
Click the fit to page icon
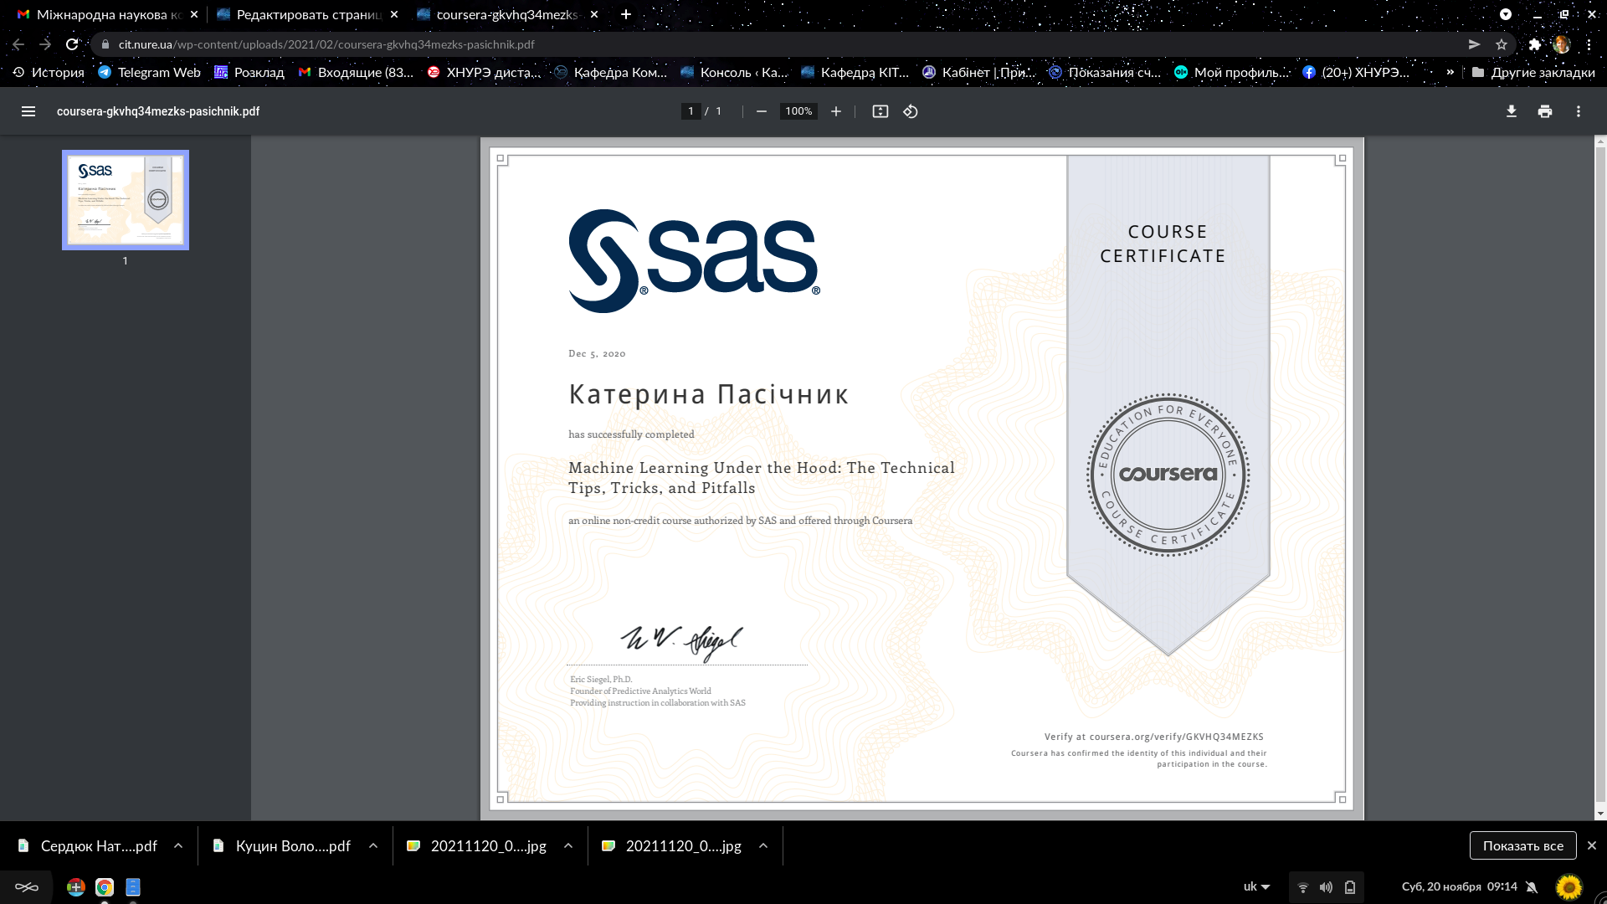coord(880,111)
